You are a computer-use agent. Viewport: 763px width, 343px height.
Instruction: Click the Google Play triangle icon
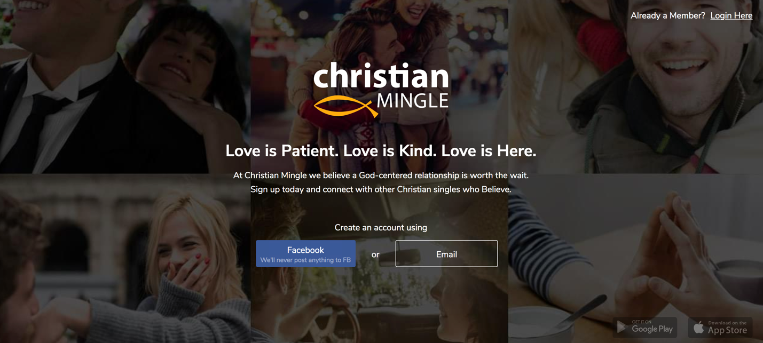622,327
